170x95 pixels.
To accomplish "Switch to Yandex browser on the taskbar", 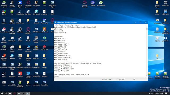I will [10, 93].
